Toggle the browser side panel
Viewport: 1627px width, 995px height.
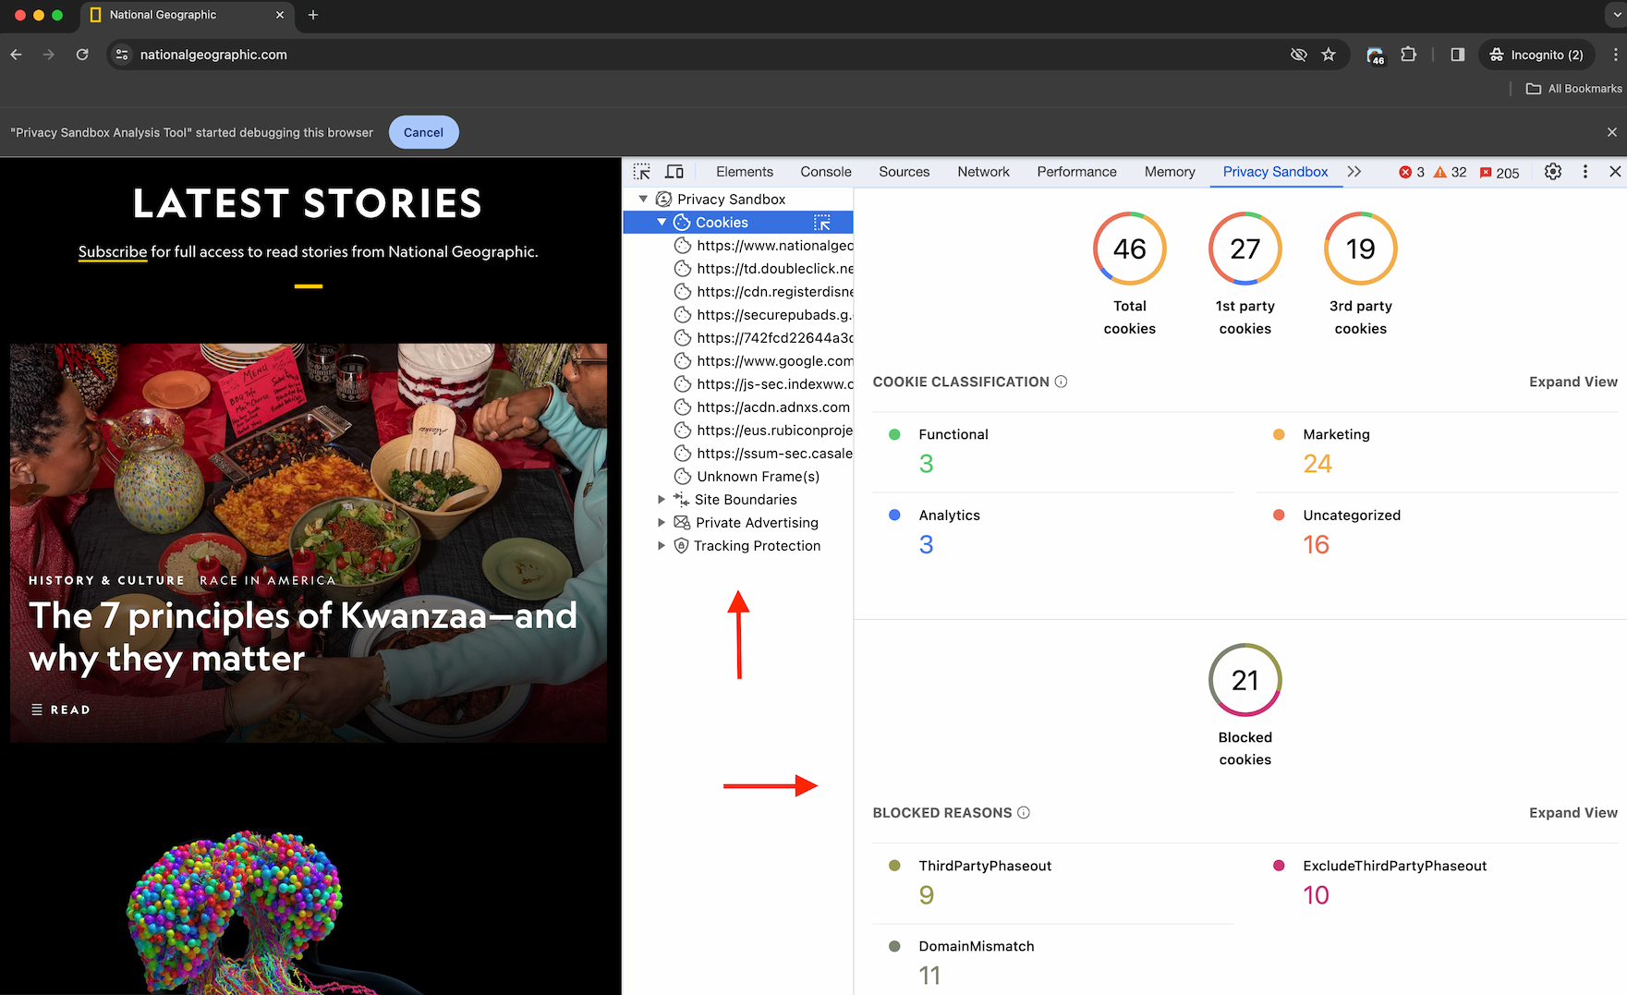click(1457, 55)
